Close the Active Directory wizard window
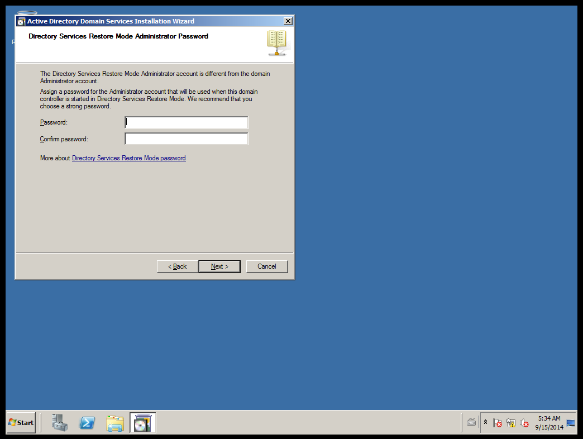This screenshot has width=583, height=439. [288, 21]
